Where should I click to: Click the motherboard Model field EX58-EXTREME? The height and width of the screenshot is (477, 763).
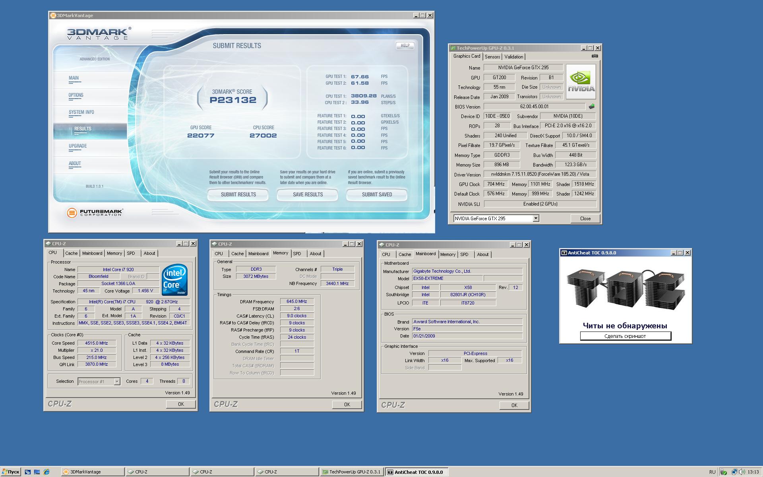[x=447, y=279]
